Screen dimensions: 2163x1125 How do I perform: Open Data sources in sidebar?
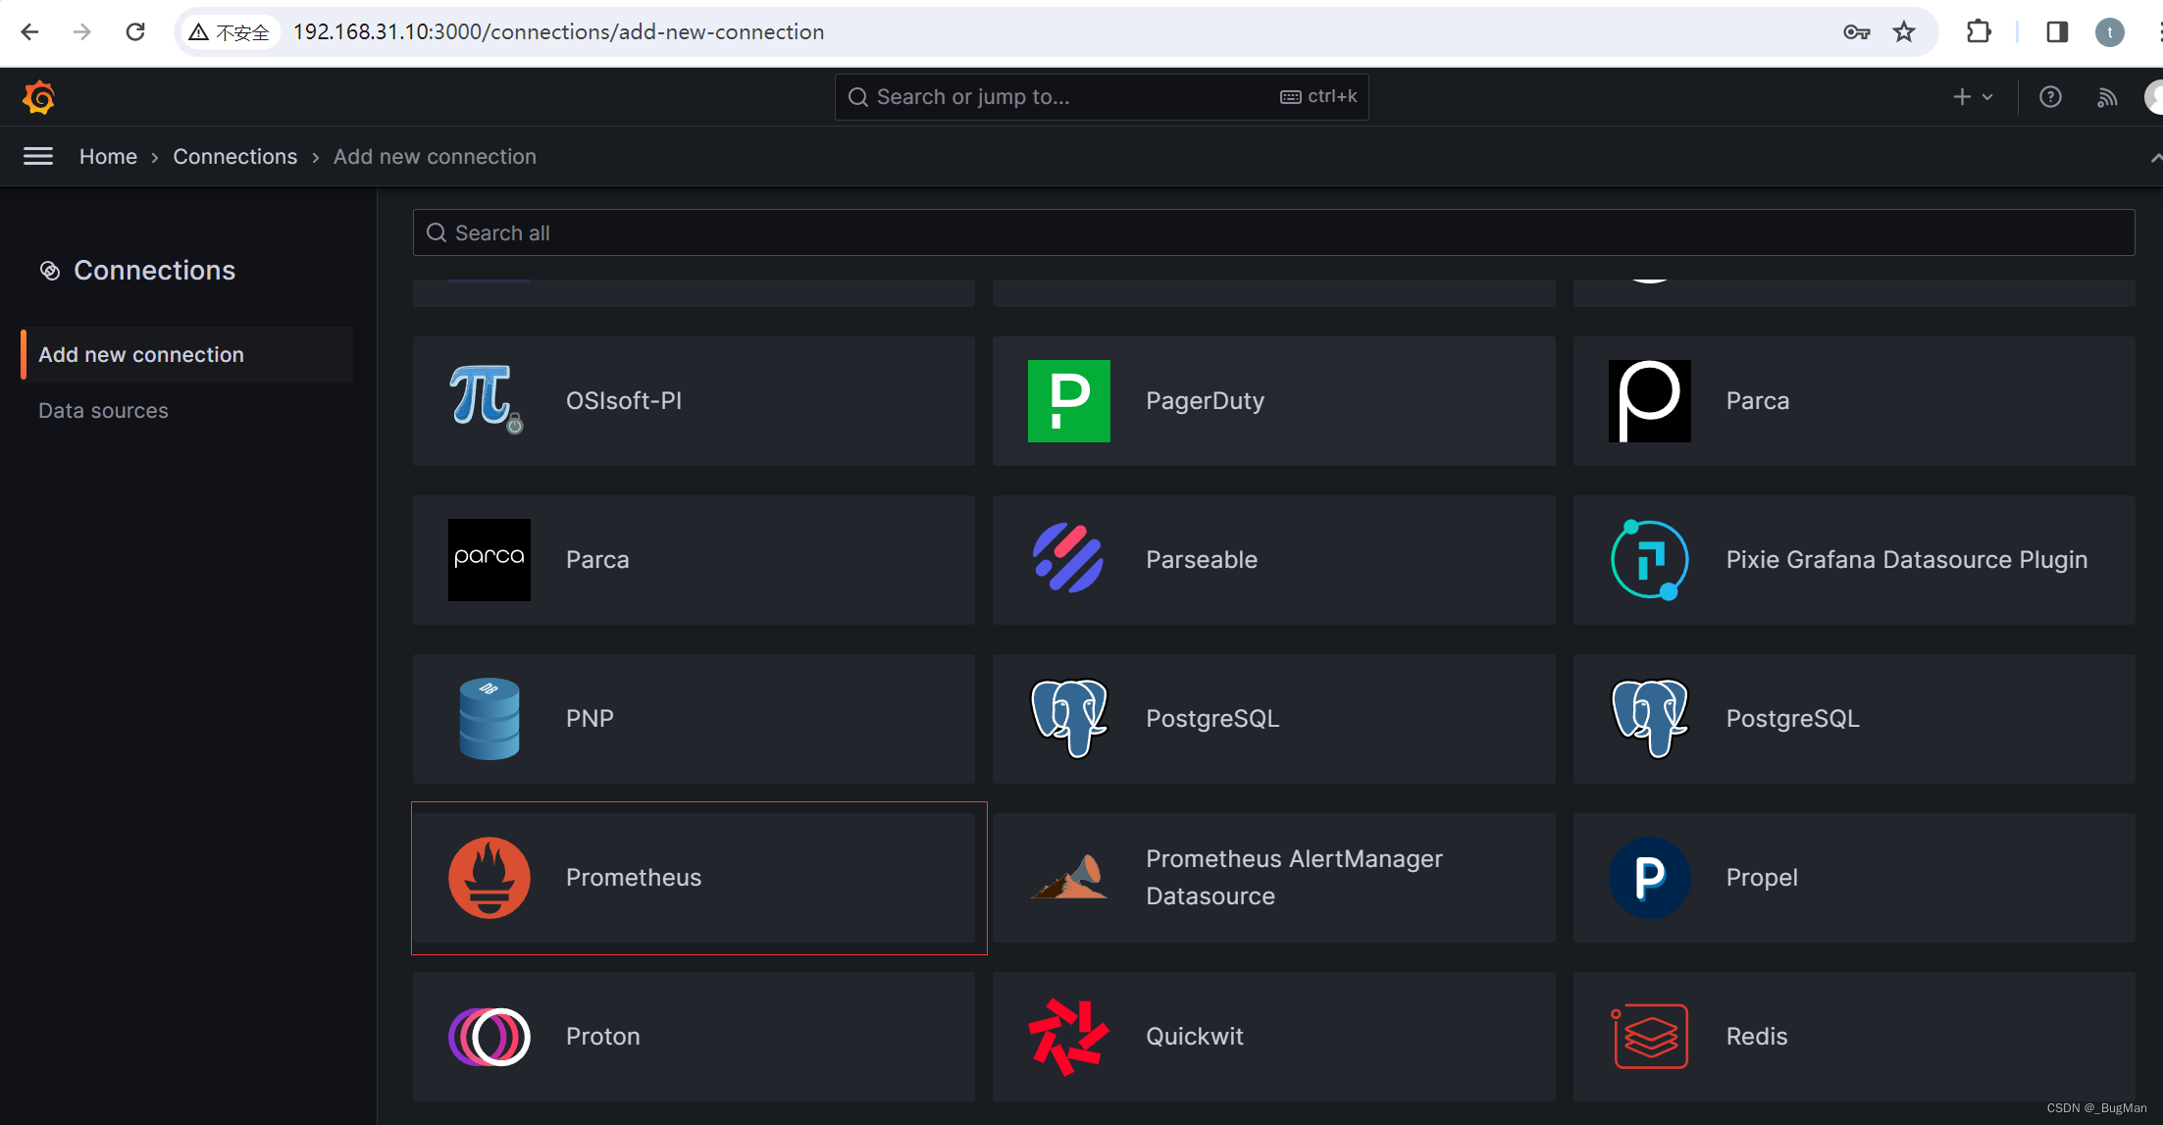click(x=103, y=411)
